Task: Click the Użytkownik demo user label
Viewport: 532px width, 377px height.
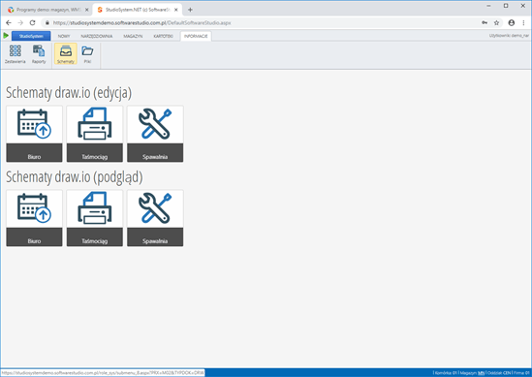Action: pyautogui.click(x=509, y=35)
